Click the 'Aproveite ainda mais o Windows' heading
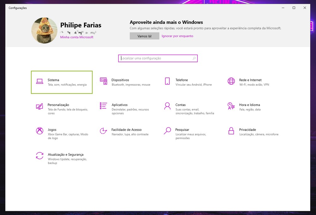 point(166,22)
